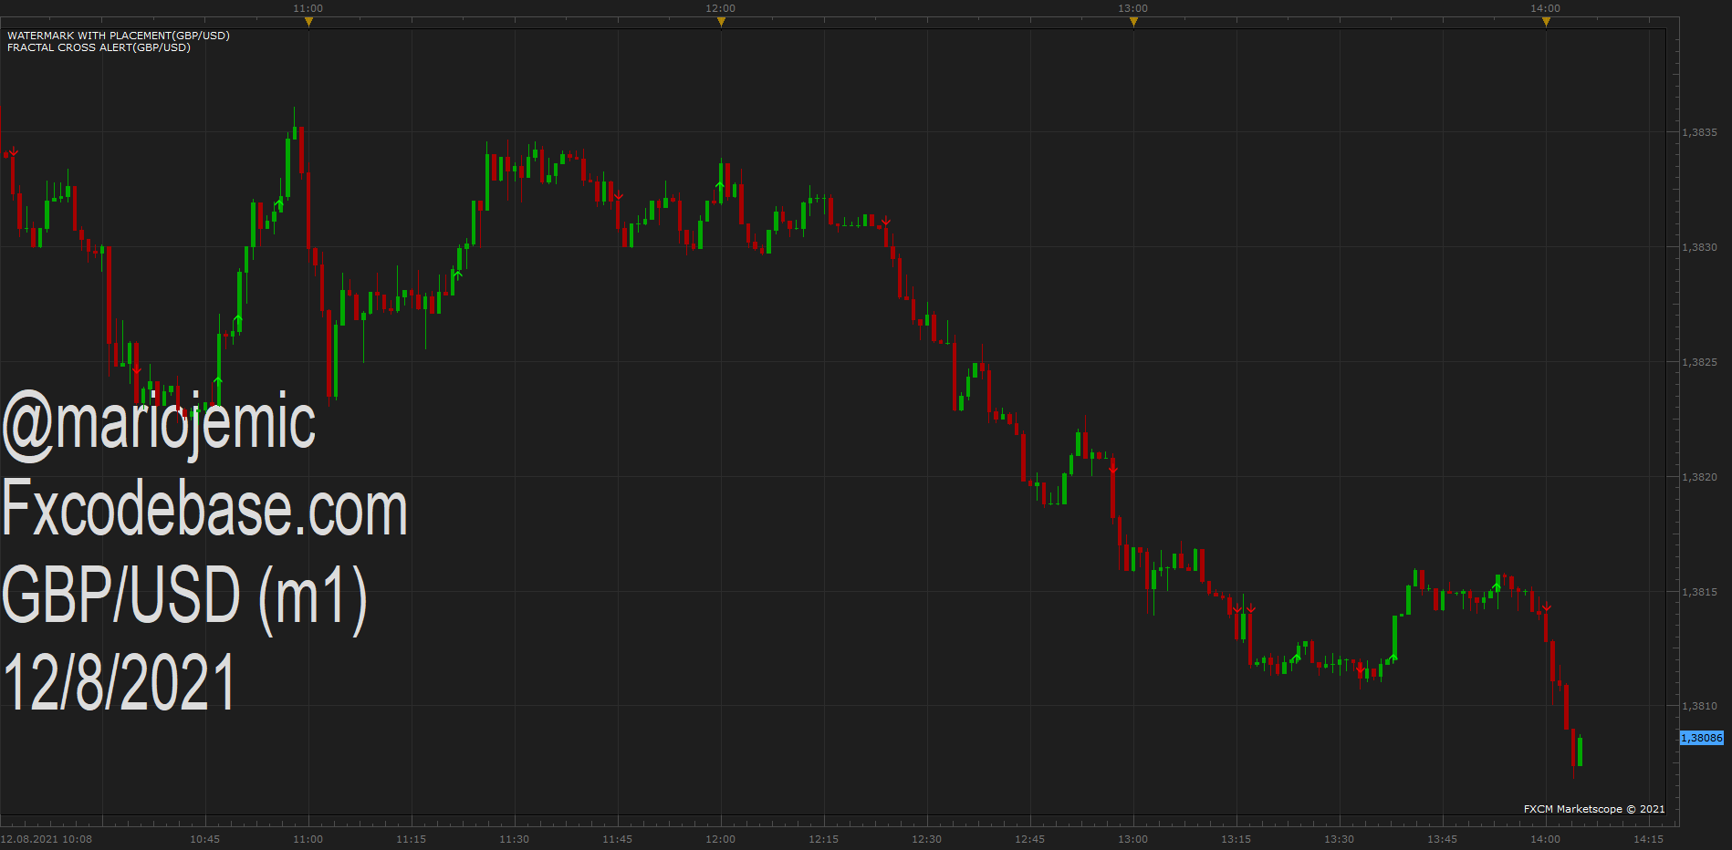Viewport: 1732px width, 850px height.
Task: Select the WATERMARK WITH PLACEMENT(GBP/USD) indicator label
Action: tap(119, 36)
